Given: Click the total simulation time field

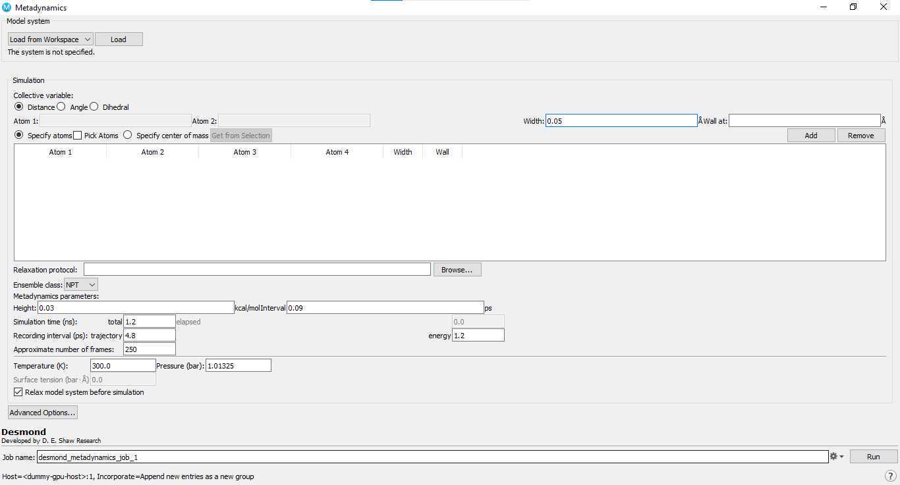Looking at the screenshot, I should tap(150, 322).
